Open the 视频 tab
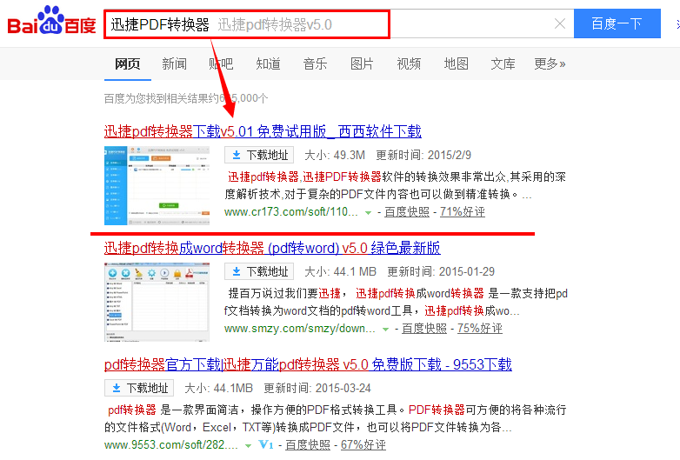680x460 pixels. (x=409, y=64)
